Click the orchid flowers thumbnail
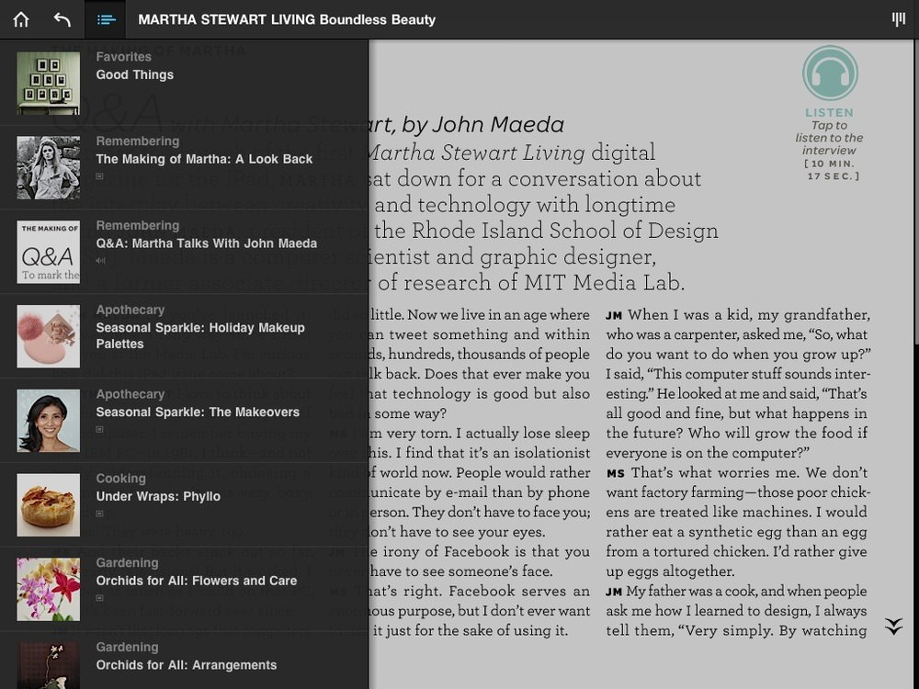The image size is (919, 689). pos(49,590)
